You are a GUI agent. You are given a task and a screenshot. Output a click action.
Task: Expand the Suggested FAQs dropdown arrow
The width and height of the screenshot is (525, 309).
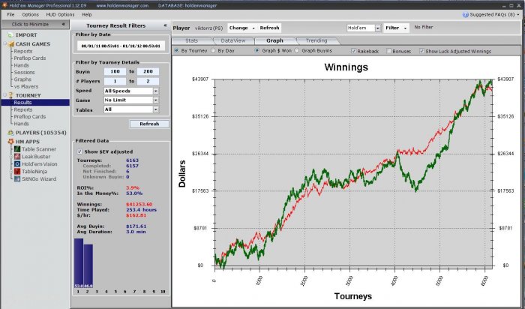pos(518,15)
